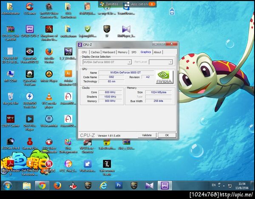
Task: Show hidden tray icons arrow
Action: click(224, 186)
